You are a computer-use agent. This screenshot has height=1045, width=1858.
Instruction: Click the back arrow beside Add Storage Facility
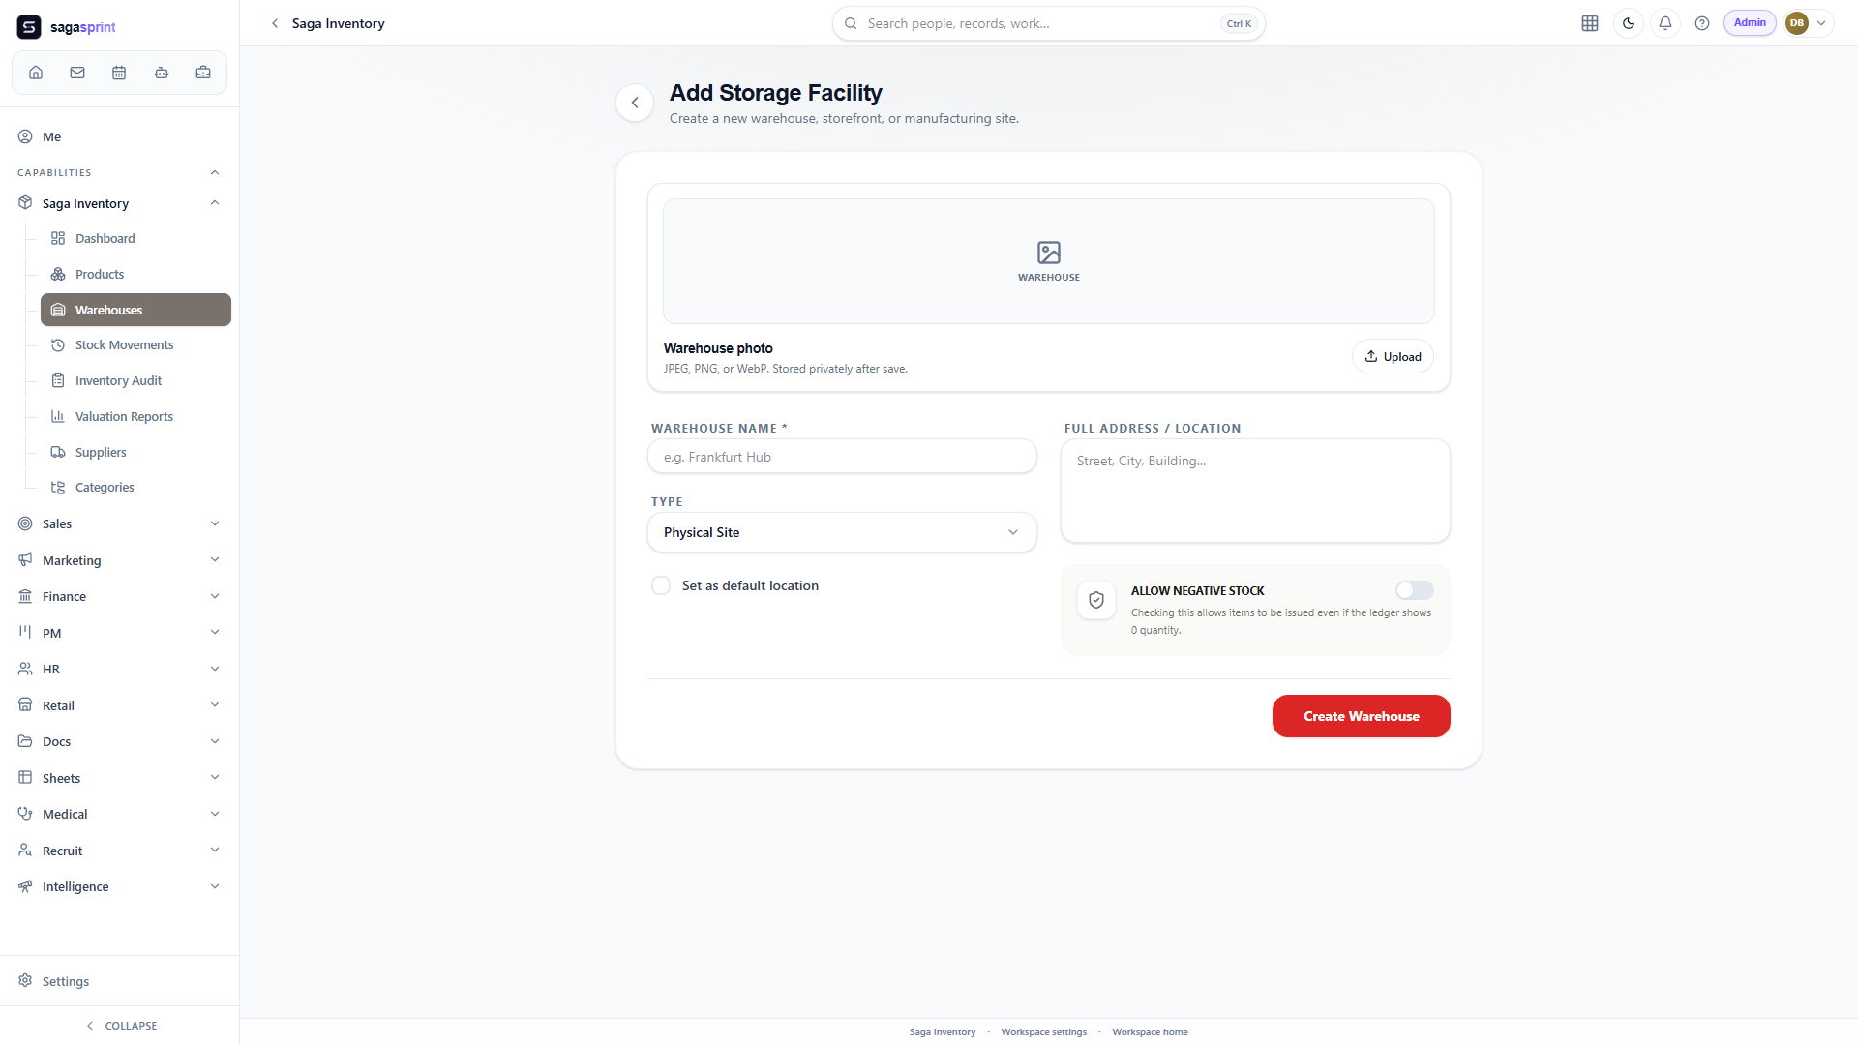(x=635, y=103)
